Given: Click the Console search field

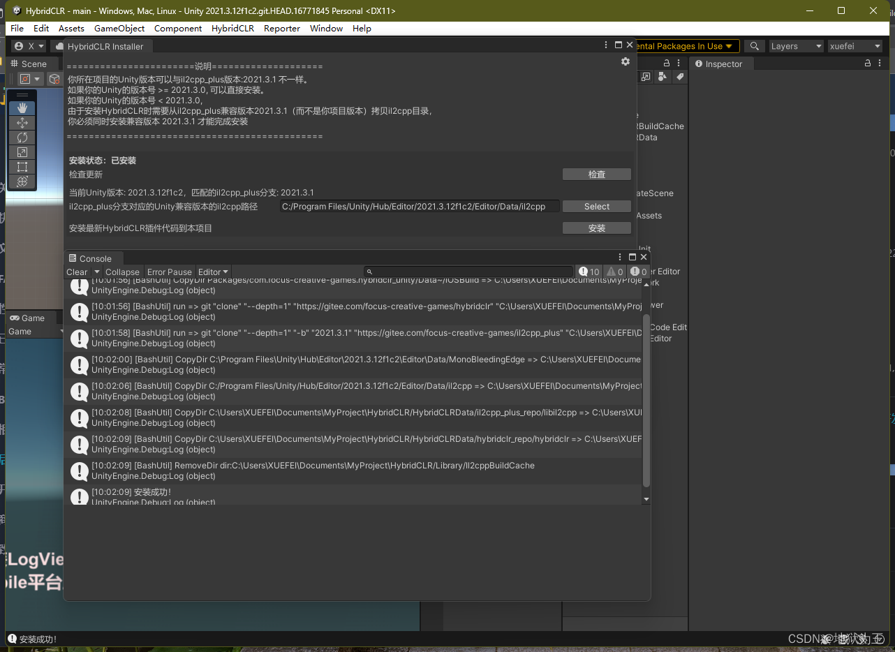Looking at the screenshot, I should tap(468, 272).
